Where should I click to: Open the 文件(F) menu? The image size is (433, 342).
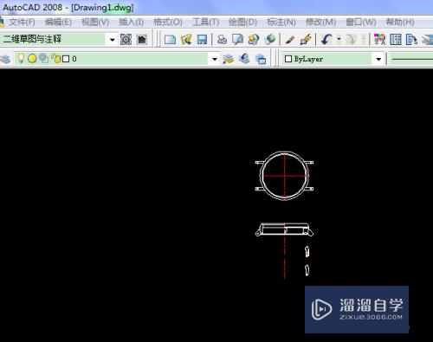(22, 23)
